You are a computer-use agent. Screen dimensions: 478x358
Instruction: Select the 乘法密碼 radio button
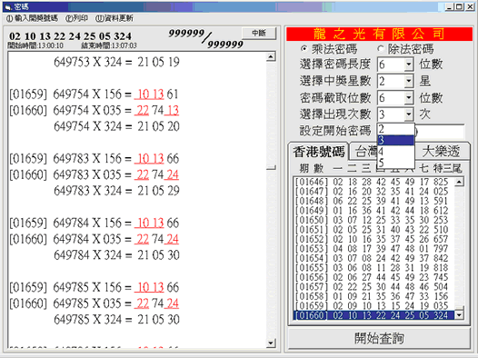coord(304,49)
